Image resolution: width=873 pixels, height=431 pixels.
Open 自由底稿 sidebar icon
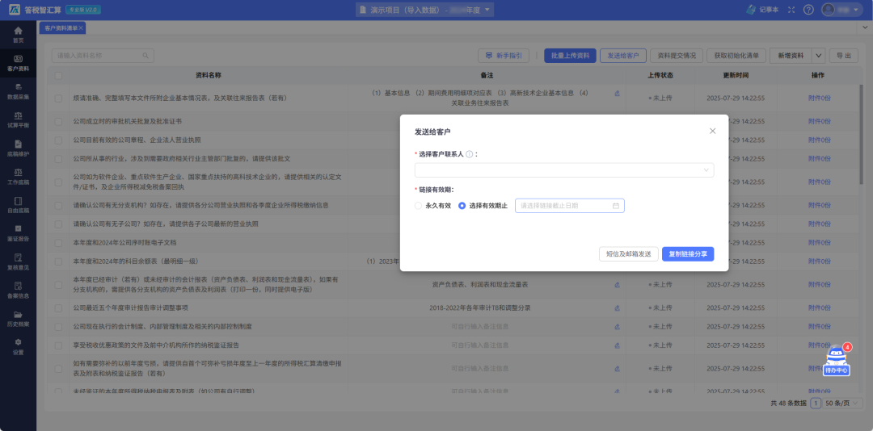18,201
